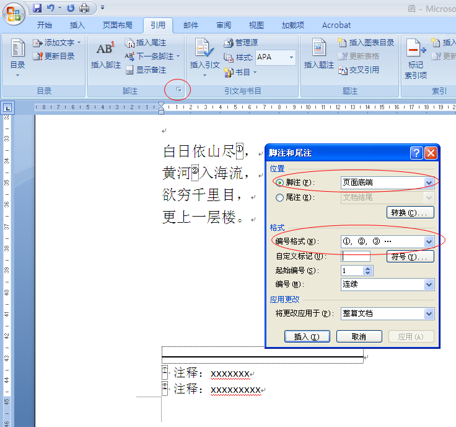Click the 插入 insert button in dialog
The image size is (456, 427).
(x=307, y=337)
